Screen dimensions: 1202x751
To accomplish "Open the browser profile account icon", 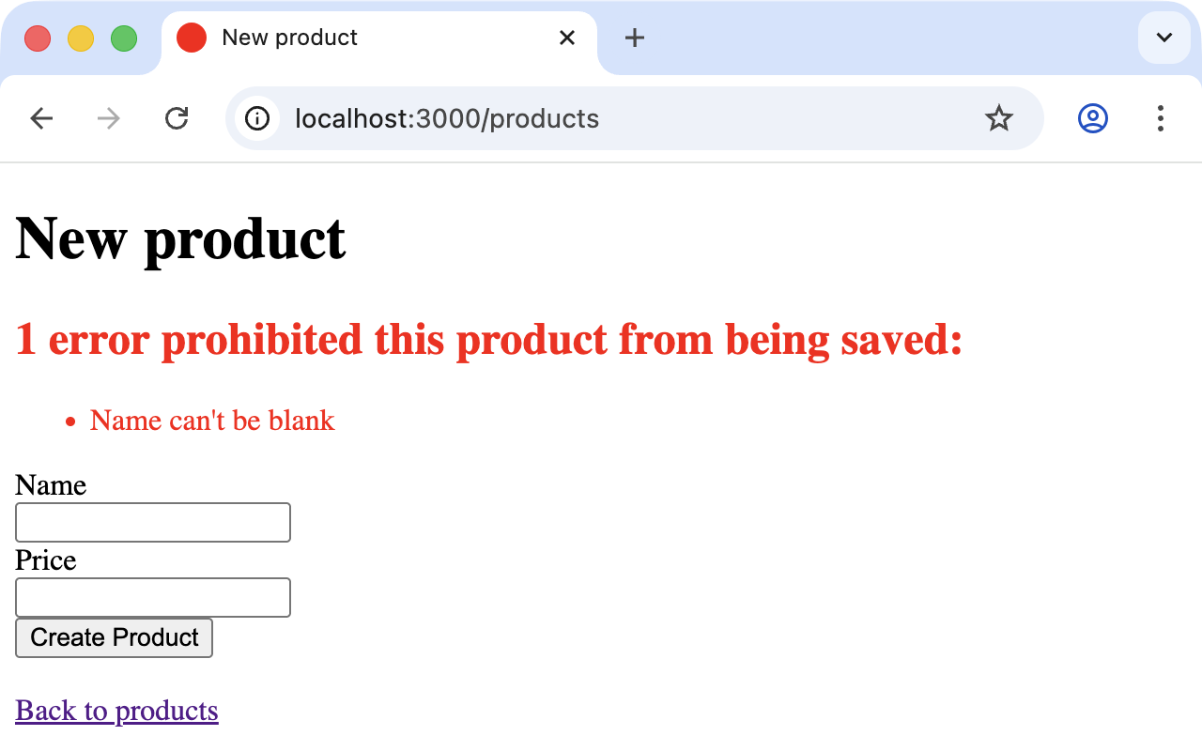I will point(1092,118).
